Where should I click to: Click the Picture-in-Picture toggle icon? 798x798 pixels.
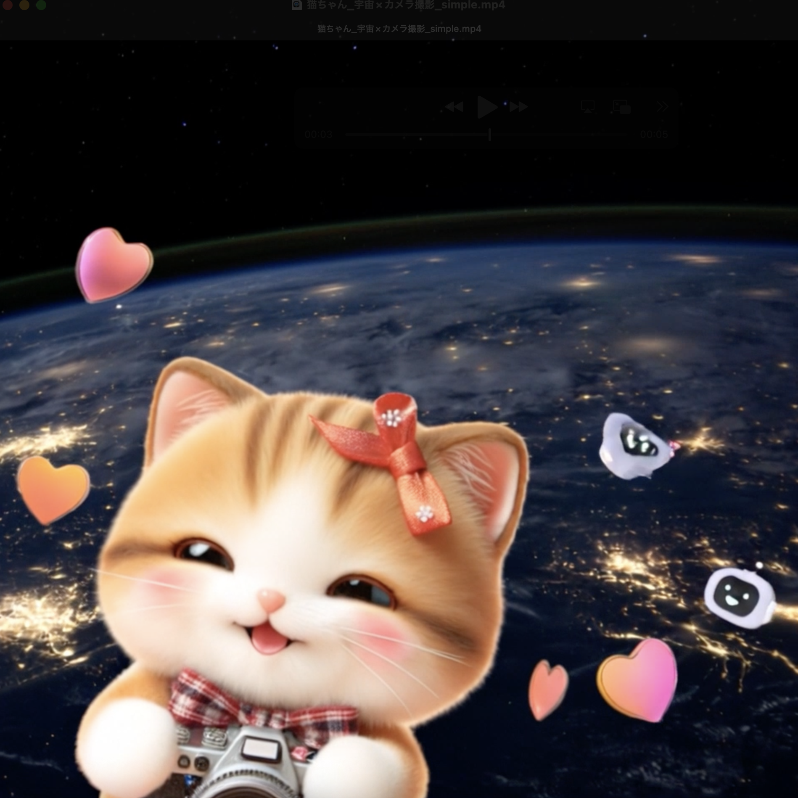[x=621, y=107]
